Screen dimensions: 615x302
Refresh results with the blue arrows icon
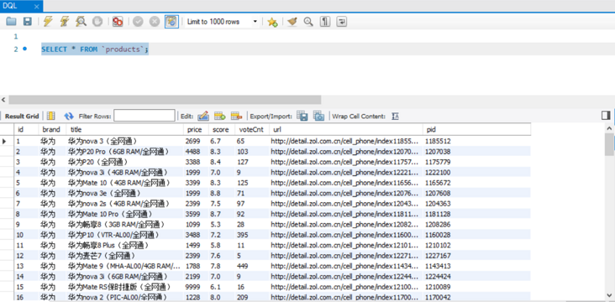[69, 117]
